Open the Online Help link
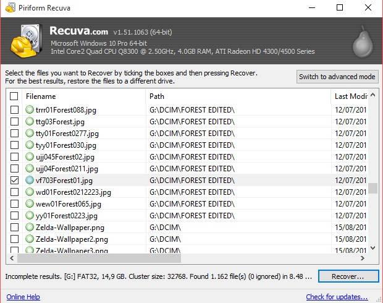Image resolution: width=383 pixels, height=303 pixels. click(x=24, y=297)
